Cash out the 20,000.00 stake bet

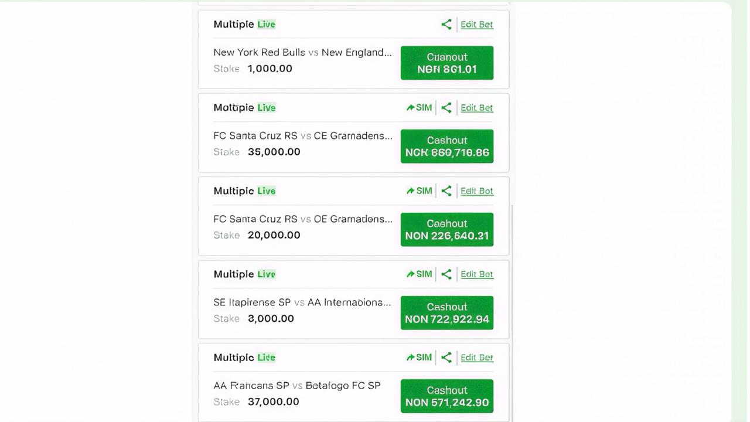447,229
